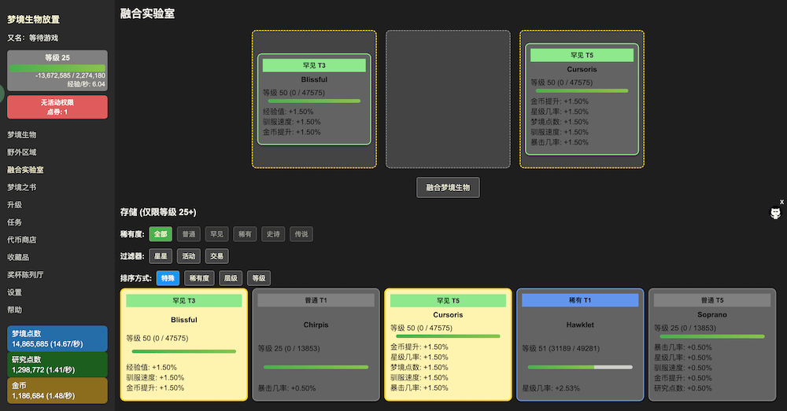Open 设置 from the sidebar
The image size is (787, 411).
pyautogui.click(x=15, y=292)
